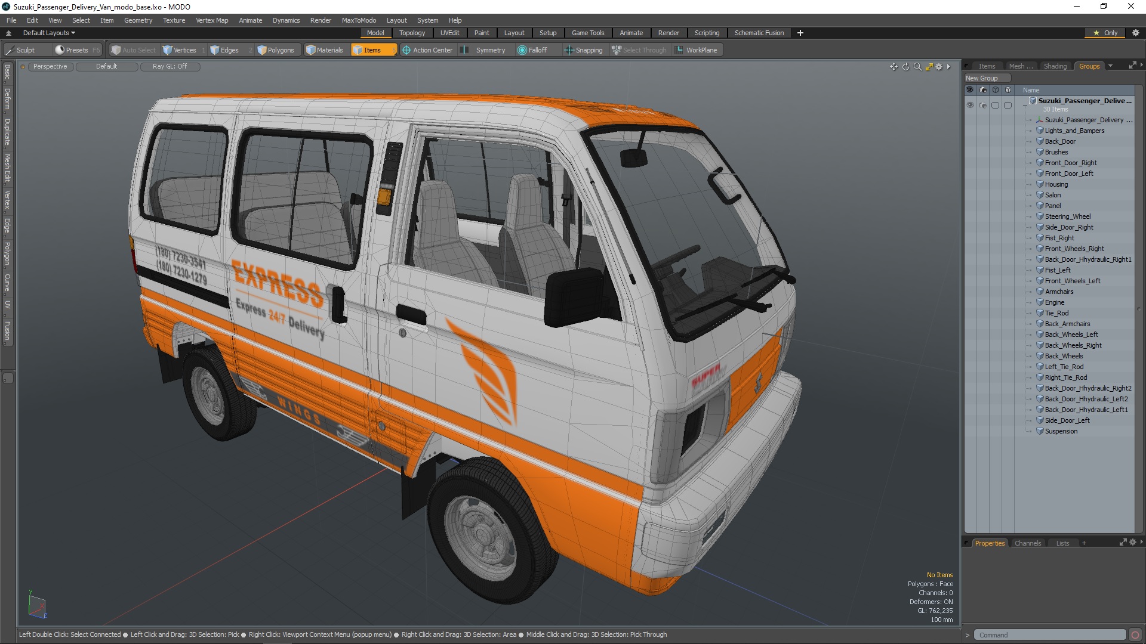Viewport: 1146px width, 644px height.
Task: Click the viewport zoom magnifier icon
Action: 917,67
